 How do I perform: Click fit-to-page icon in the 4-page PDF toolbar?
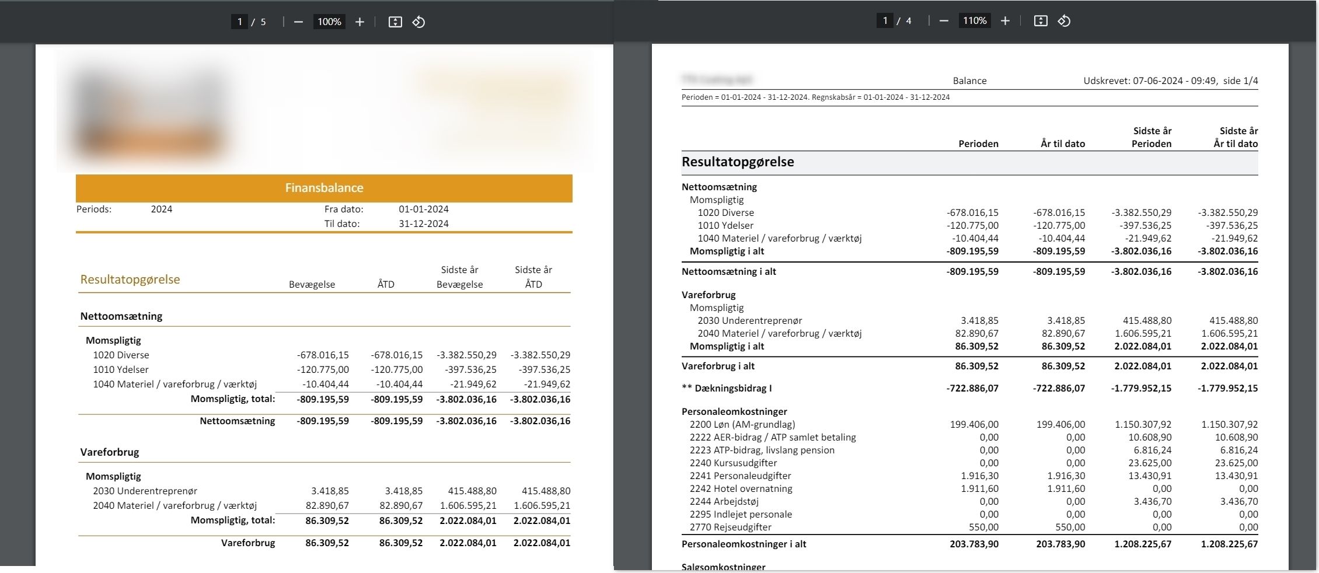(x=1041, y=21)
